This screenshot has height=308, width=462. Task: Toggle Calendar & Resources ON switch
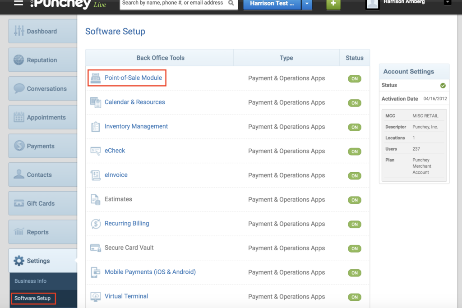pyautogui.click(x=355, y=103)
